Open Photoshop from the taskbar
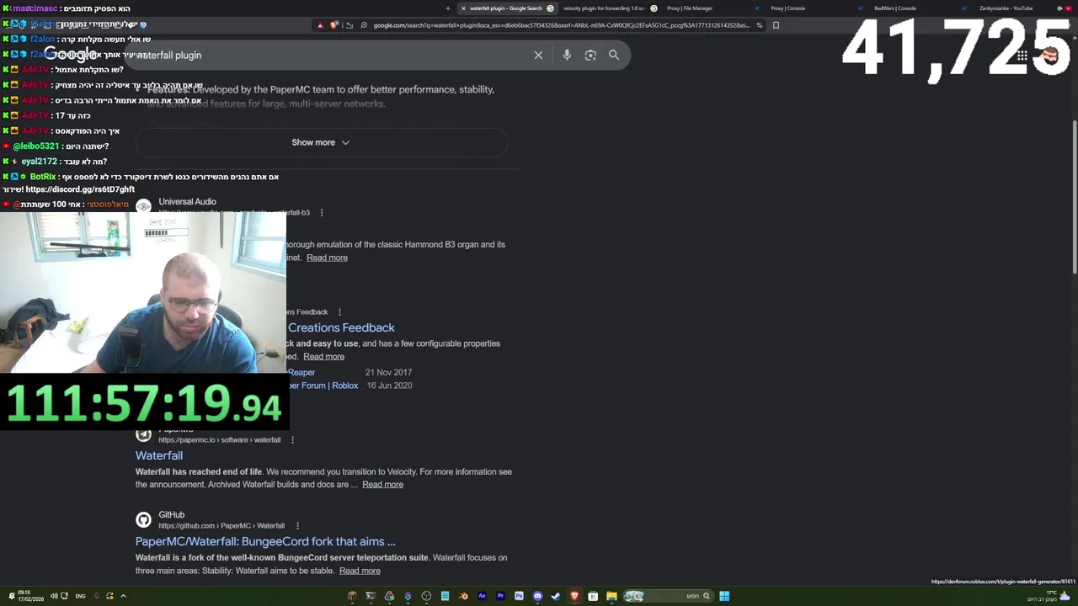The height and width of the screenshot is (606, 1078). tap(519, 596)
